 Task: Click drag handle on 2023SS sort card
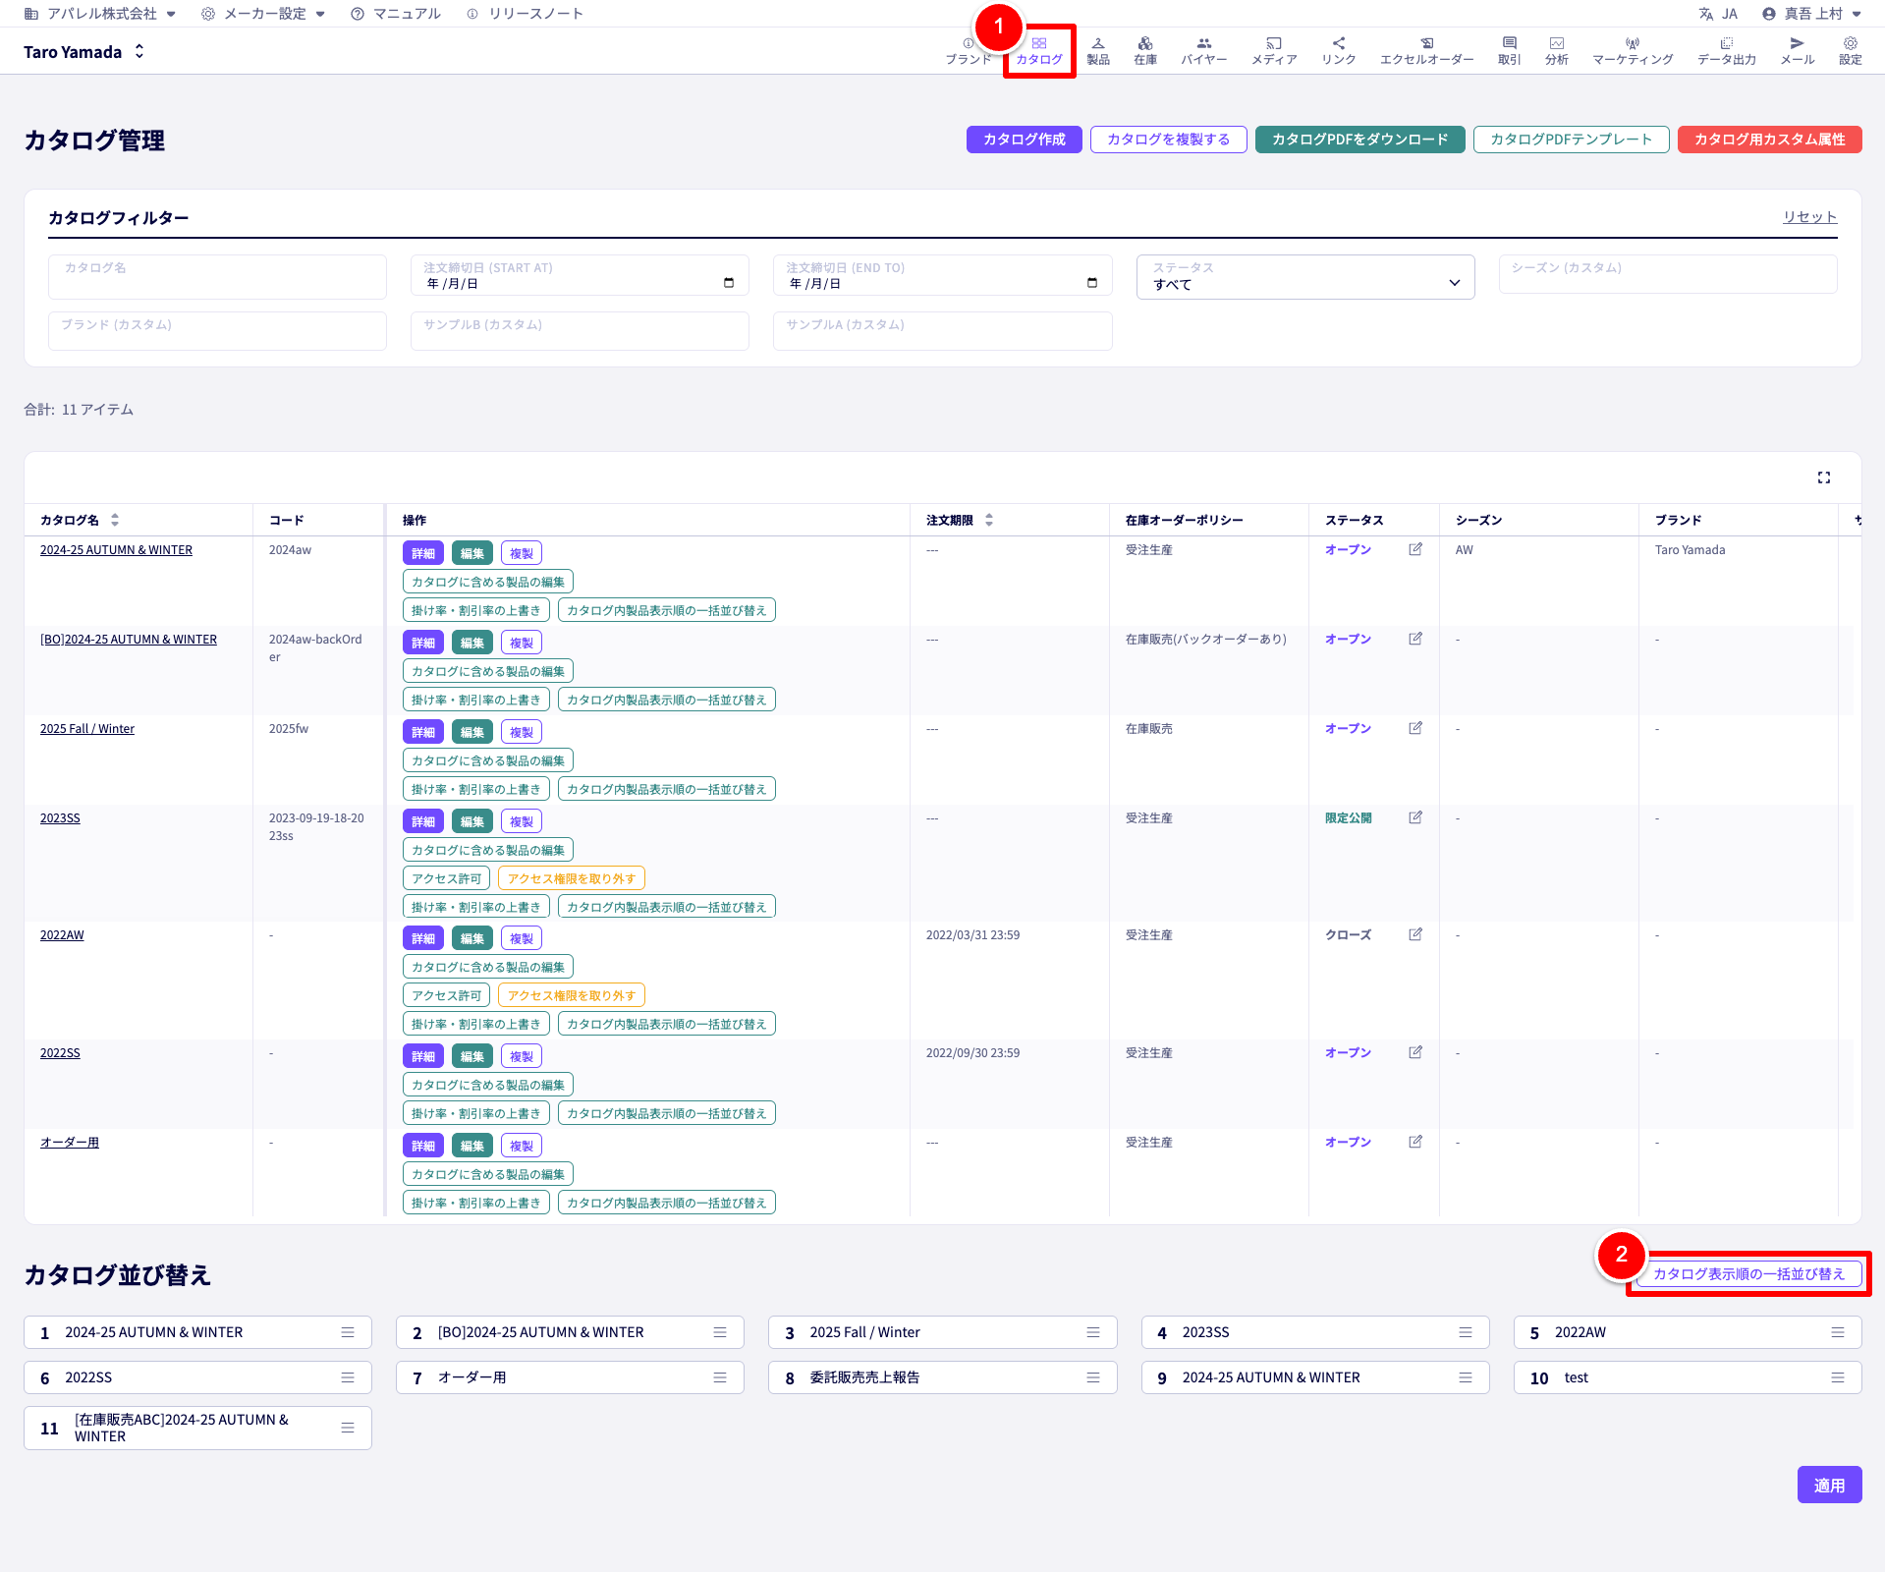(x=1465, y=1332)
